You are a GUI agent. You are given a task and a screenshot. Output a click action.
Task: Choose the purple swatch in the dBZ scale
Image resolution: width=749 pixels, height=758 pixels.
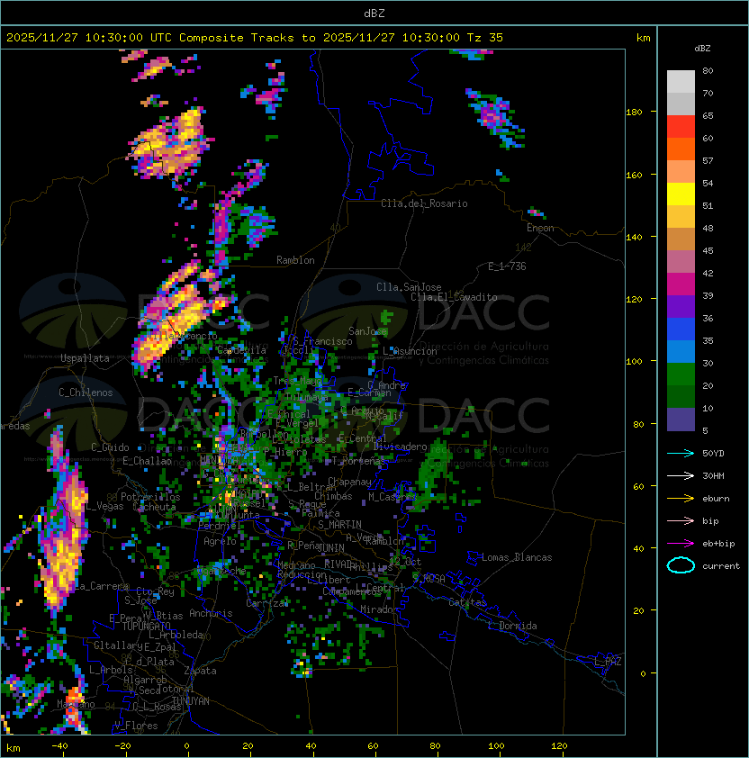coord(681,306)
